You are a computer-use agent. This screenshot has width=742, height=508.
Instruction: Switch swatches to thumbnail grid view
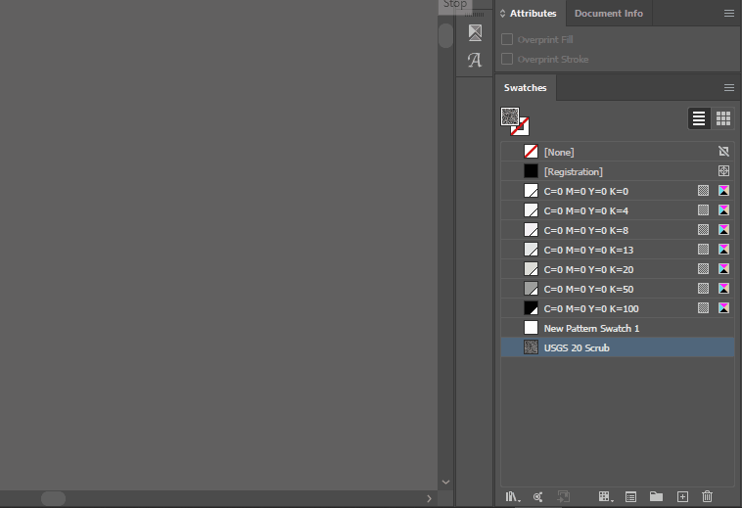pos(723,118)
